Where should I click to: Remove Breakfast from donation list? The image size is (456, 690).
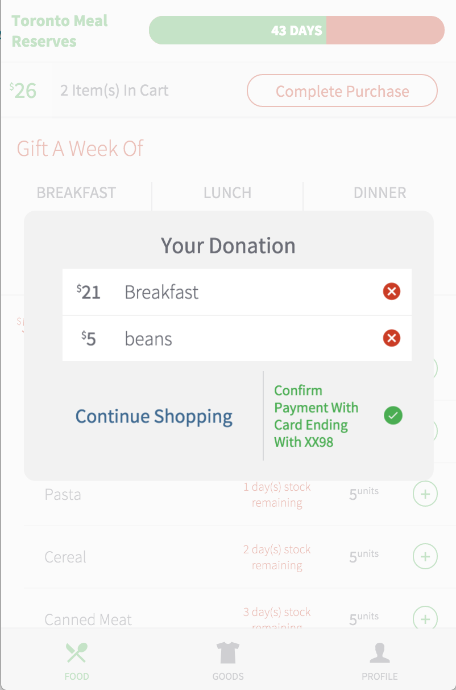[x=391, y=292]
